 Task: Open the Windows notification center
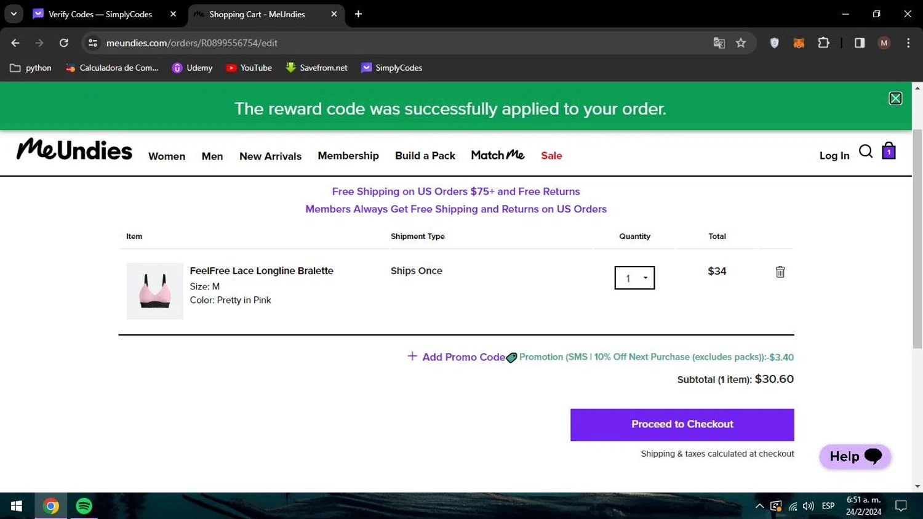(901, 506)
